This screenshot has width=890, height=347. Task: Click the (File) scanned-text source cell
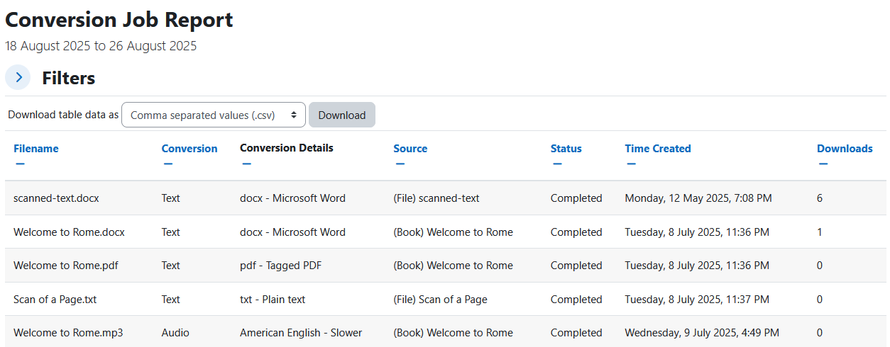(436, 198)
